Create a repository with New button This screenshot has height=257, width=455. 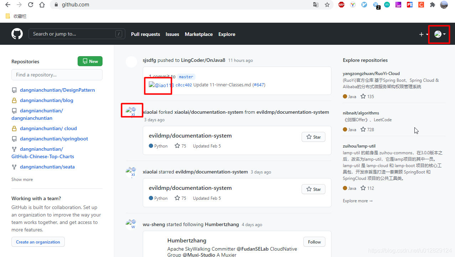click(x=90, y=61)
